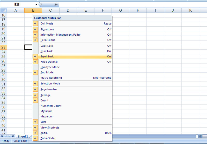Enable Maximum option
Screen dimensions: 207x144
72,116
